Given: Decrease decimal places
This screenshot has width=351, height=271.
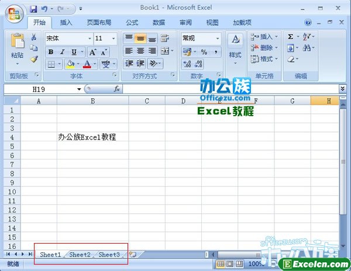Looking at the screenshot, I should pos(198,64).
